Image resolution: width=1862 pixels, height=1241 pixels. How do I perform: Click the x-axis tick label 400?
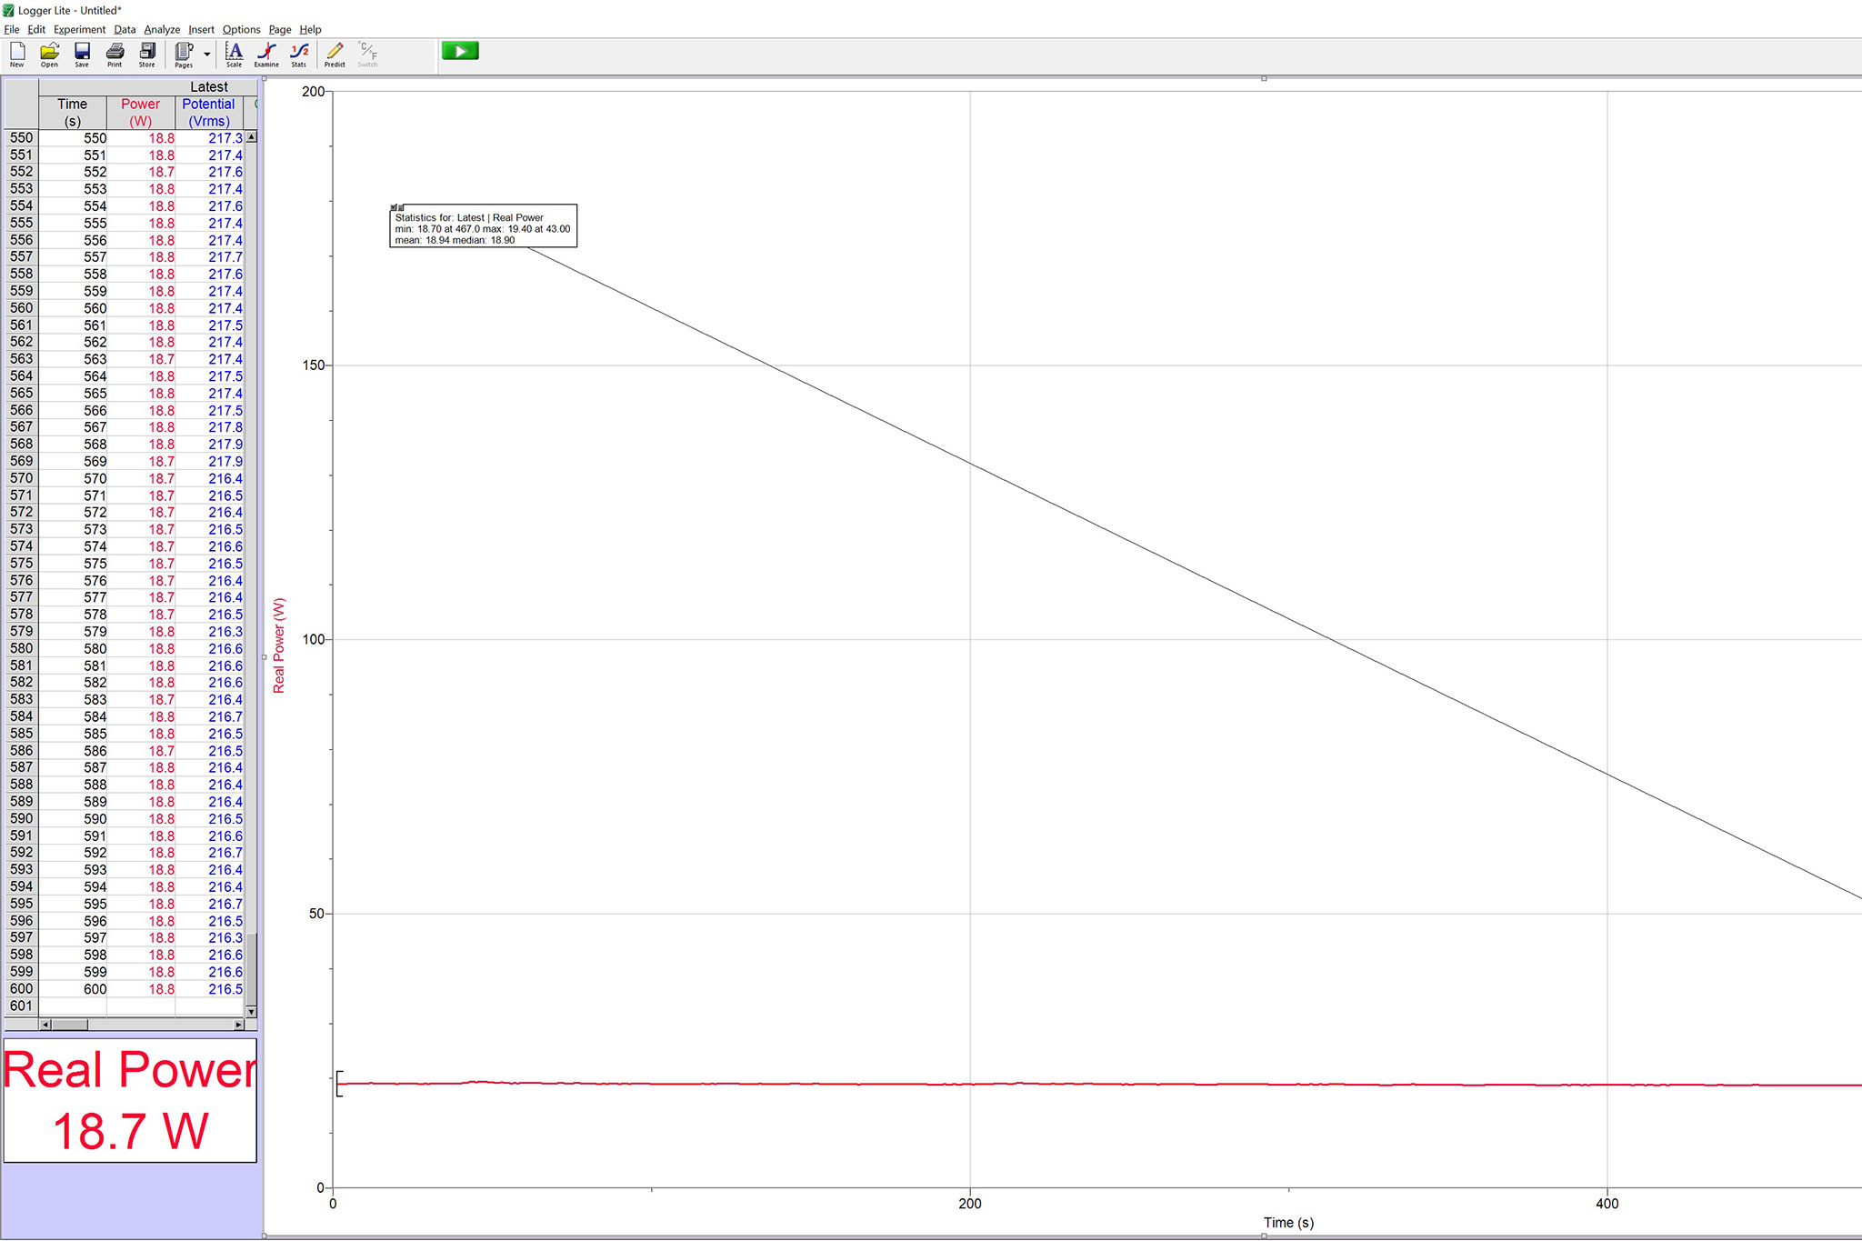point(1607,1204)
